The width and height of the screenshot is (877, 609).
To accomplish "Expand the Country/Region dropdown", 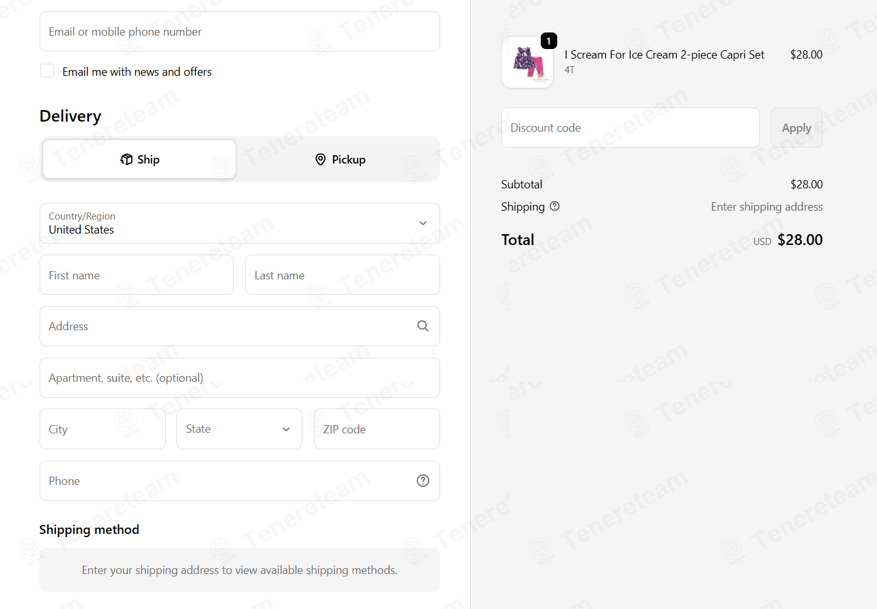I will tap(239, 223).
